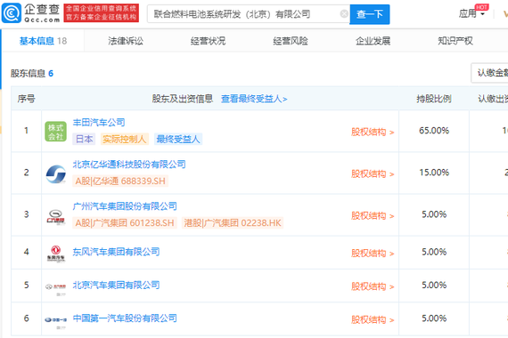
Task: Click the 广汽集团 company logo icon
Action: pos(56,216)
